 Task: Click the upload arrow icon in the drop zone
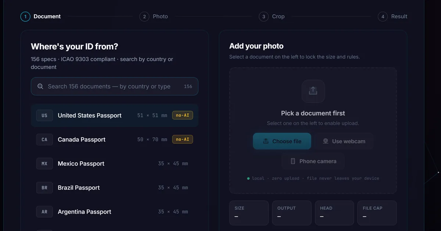[313, 91]
